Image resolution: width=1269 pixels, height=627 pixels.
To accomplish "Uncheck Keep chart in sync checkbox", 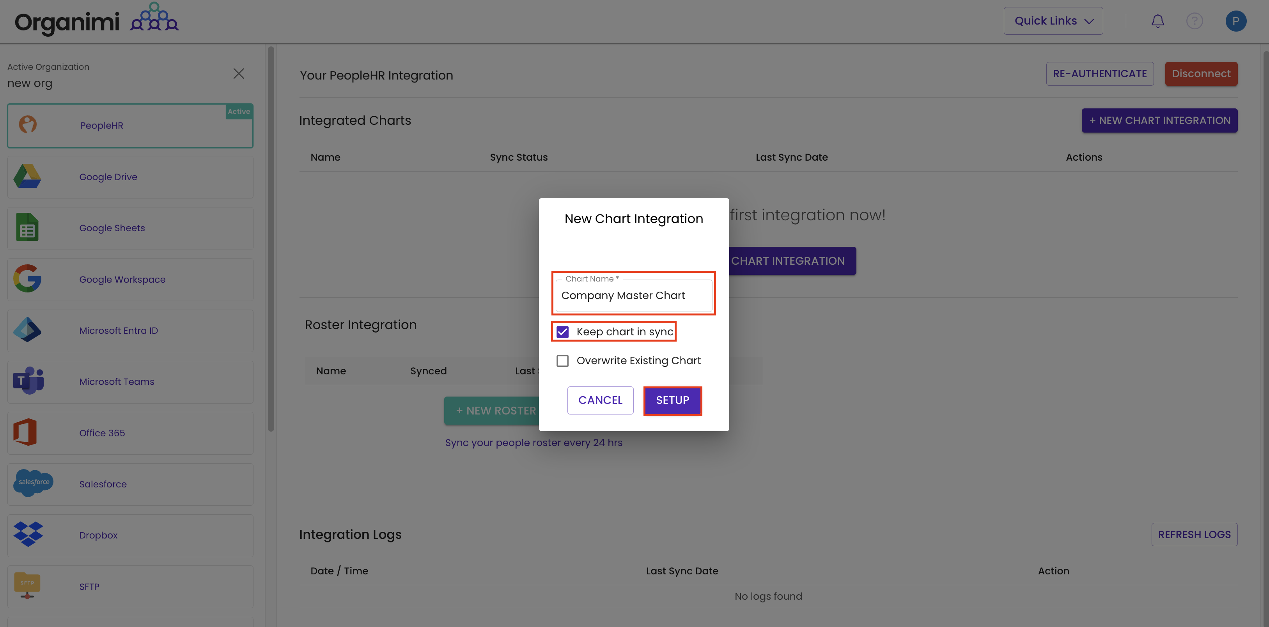I will coord(562,332).
